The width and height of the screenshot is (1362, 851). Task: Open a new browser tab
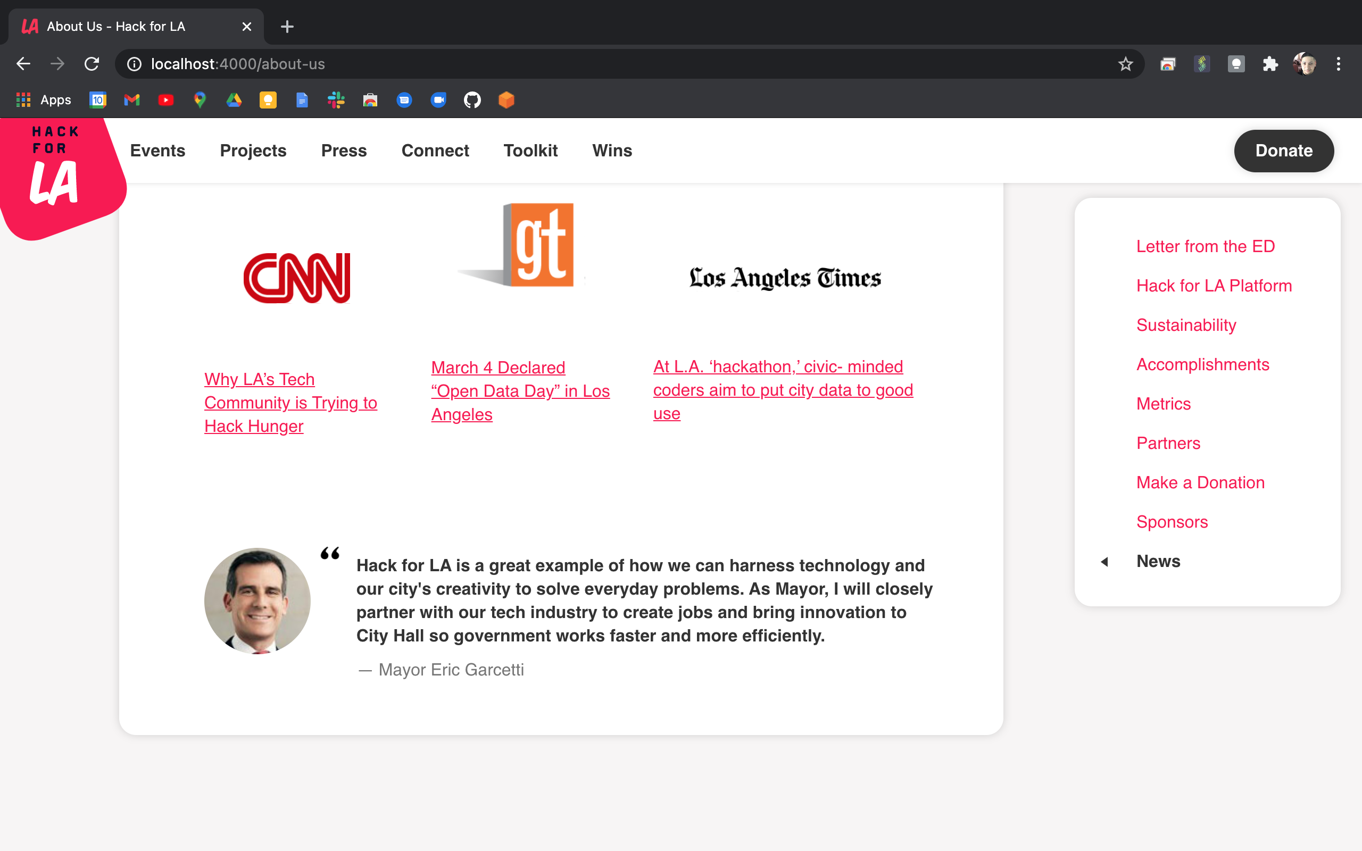click(287, 27)
